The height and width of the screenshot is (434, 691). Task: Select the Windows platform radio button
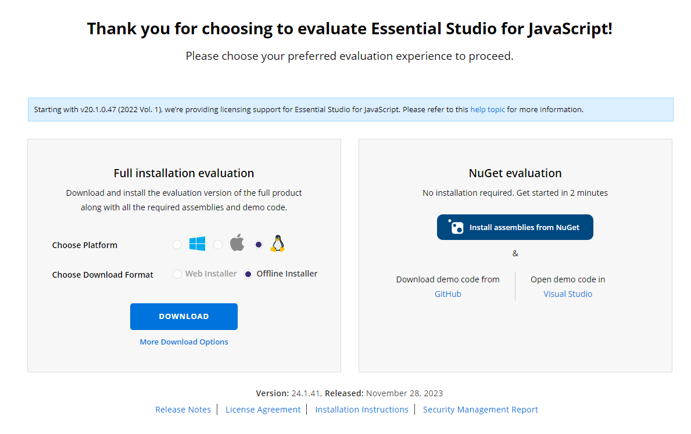(177, 245)
